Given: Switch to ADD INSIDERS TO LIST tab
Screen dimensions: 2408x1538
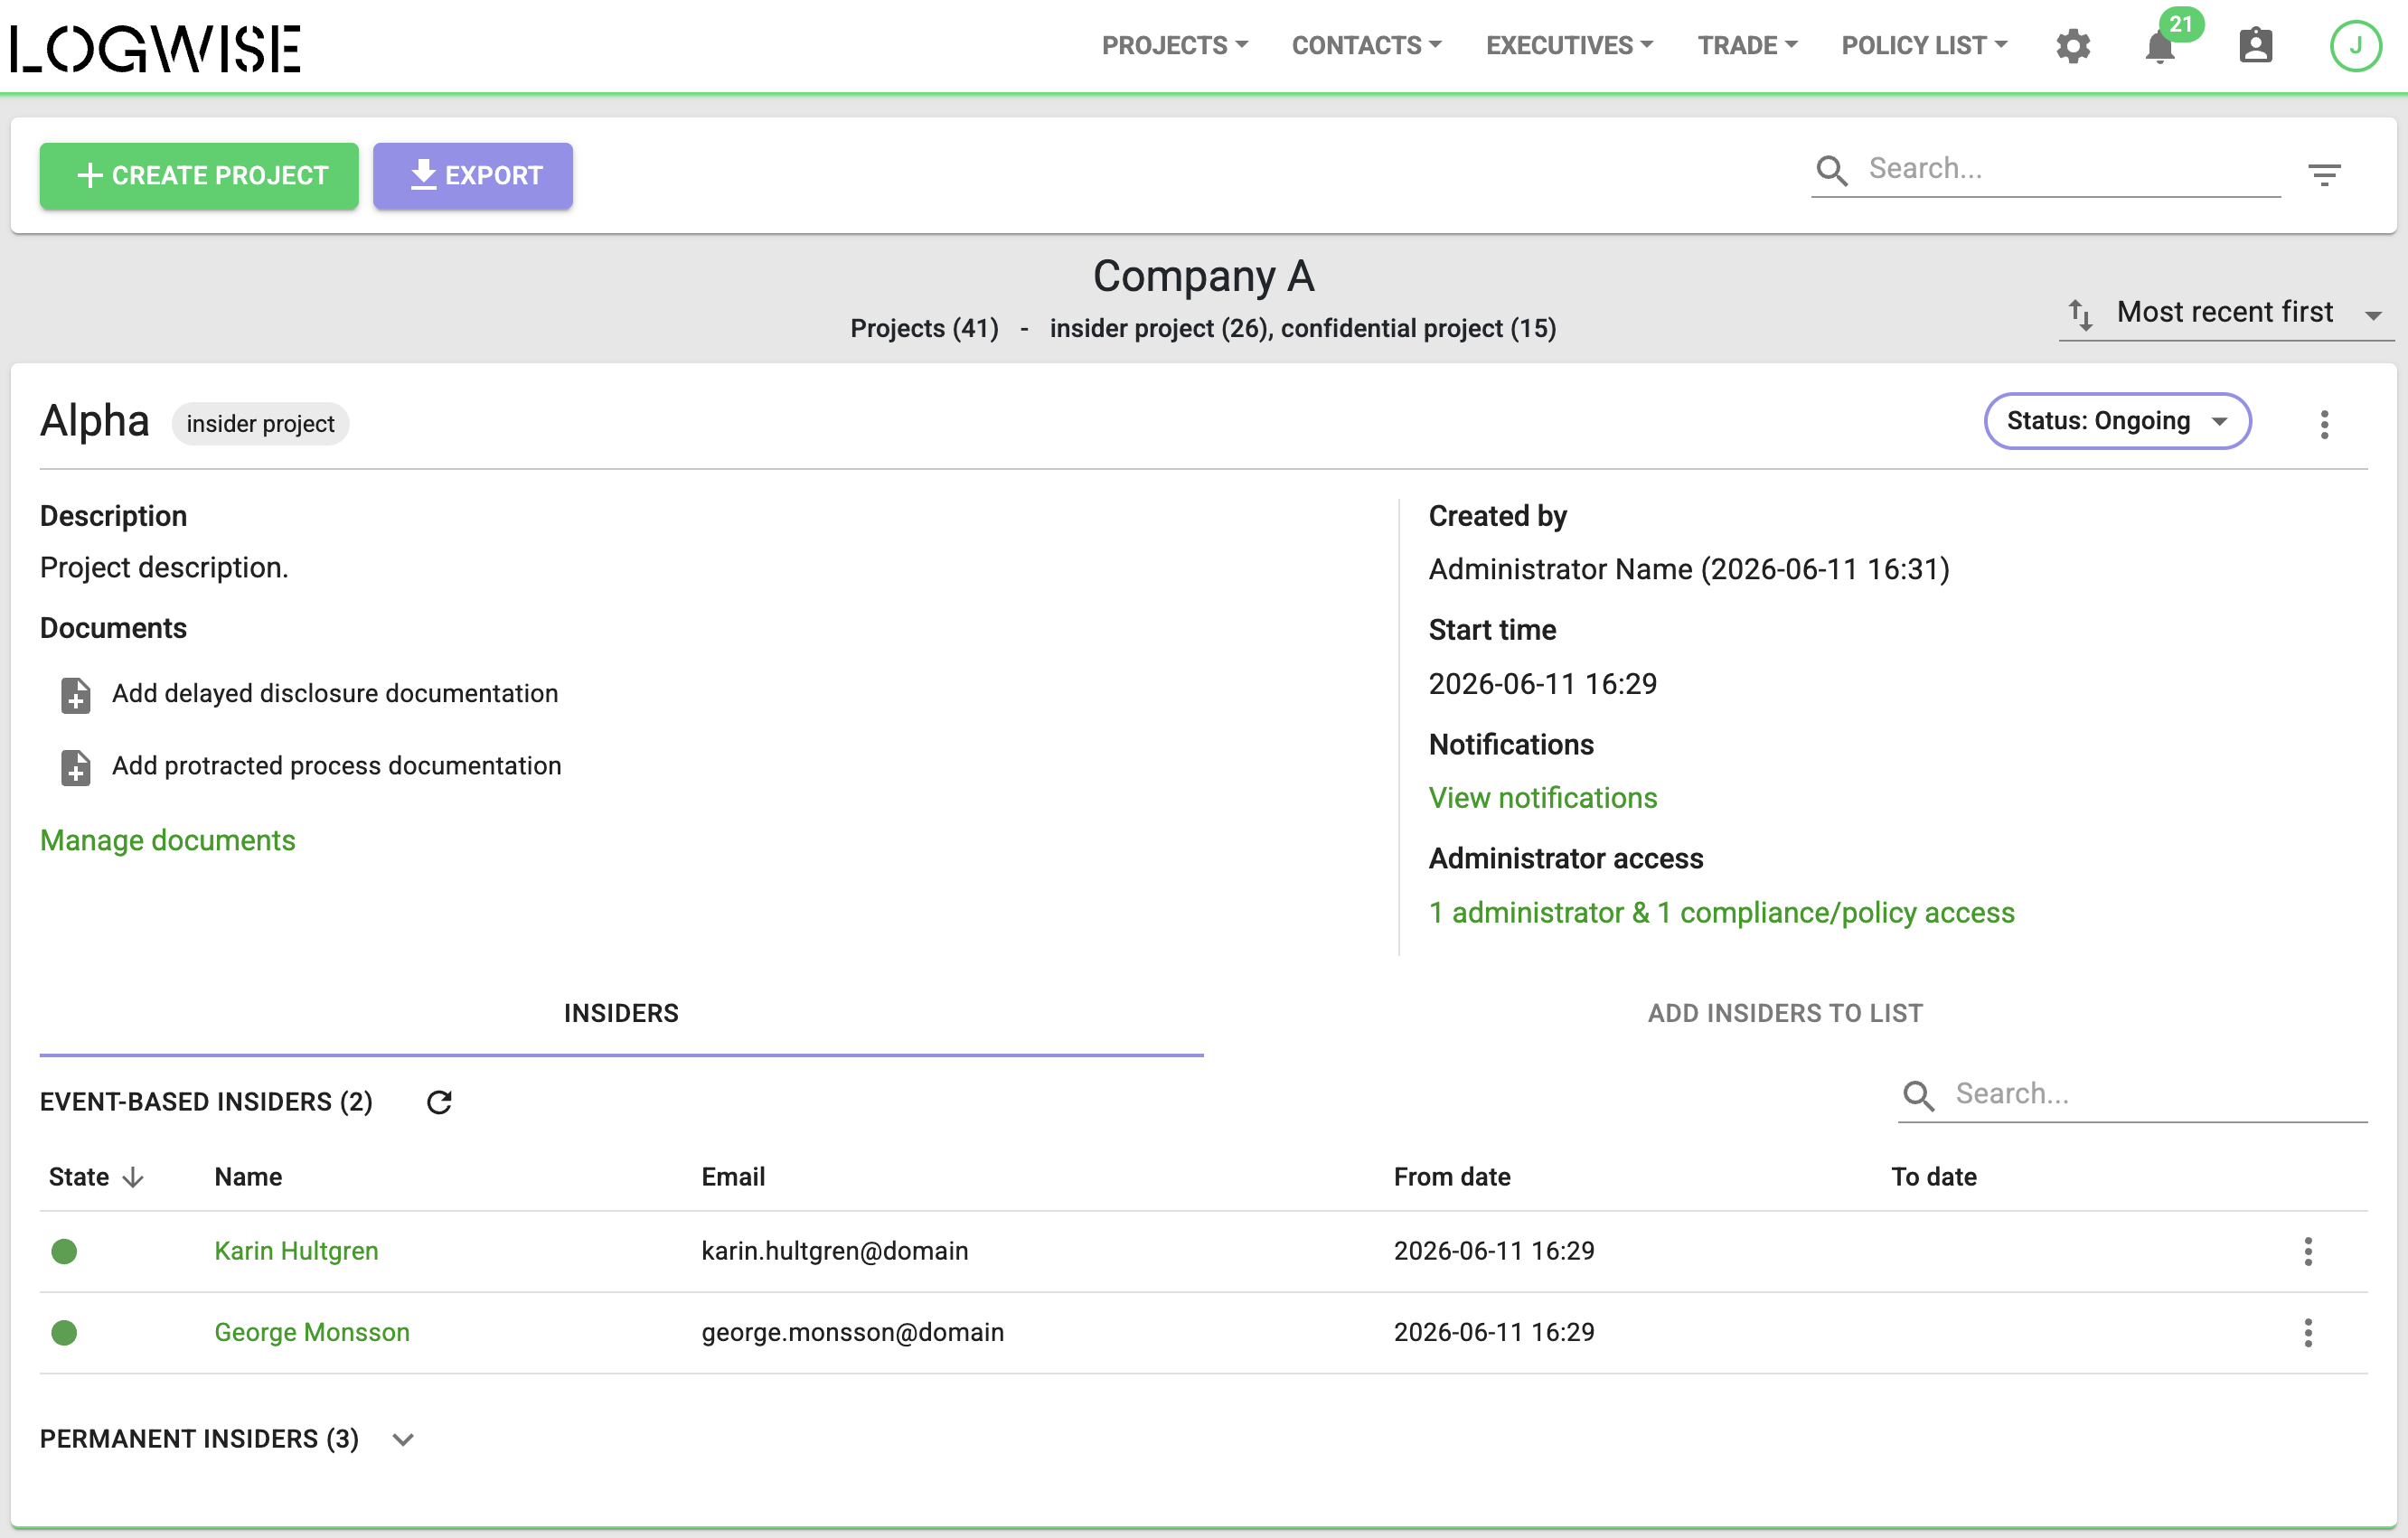Looking at the screenshot, I should point(1785,1013).
